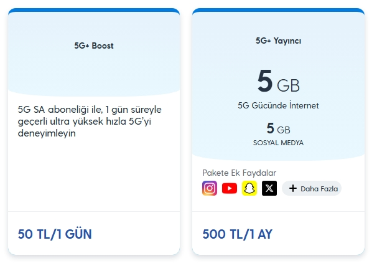Click the Instagram icon
The image size is (377, 263).
click(210, 188)
